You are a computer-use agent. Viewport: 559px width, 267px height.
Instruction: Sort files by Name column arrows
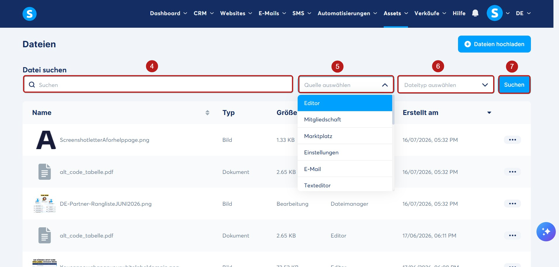[x=207, y=113]
